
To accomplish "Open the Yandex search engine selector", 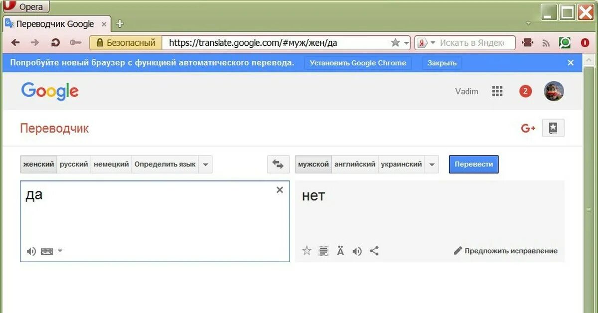I will 427,43.
